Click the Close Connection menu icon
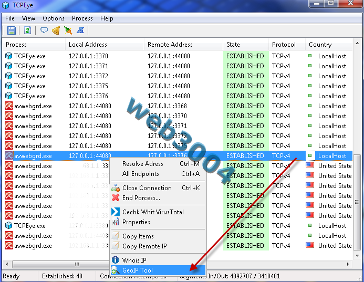The width and height of the screenshot is (364, 282). [x=116, y=188]
